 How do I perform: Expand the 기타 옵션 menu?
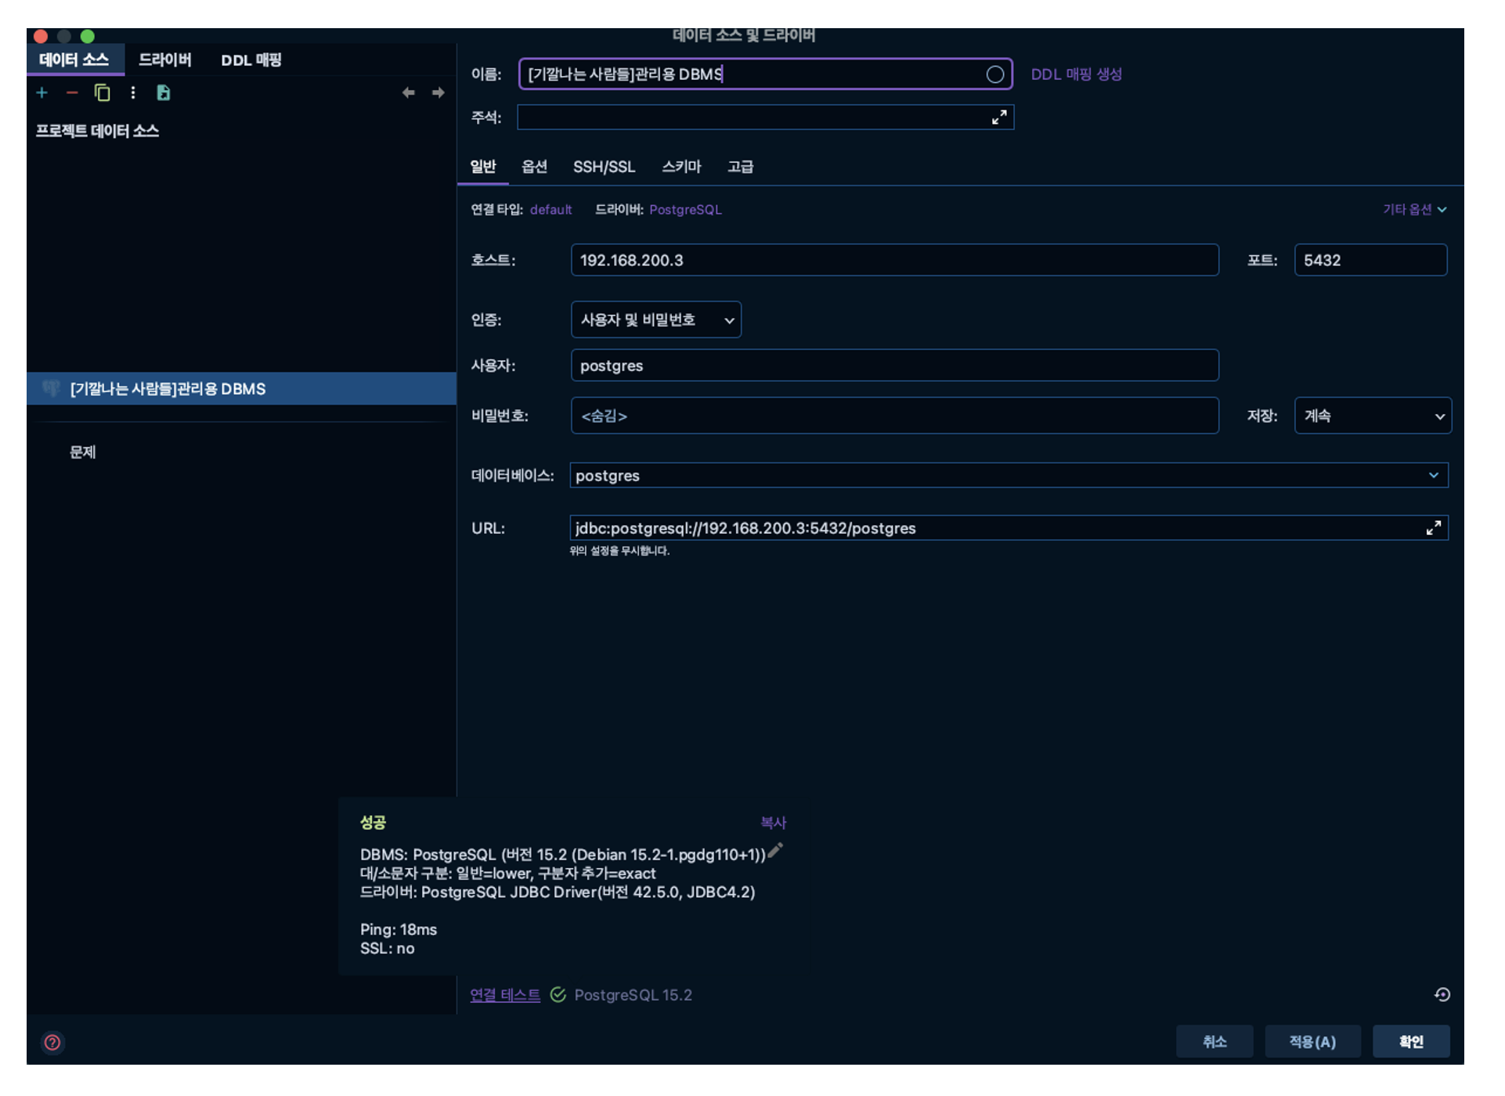point(1413,210)
